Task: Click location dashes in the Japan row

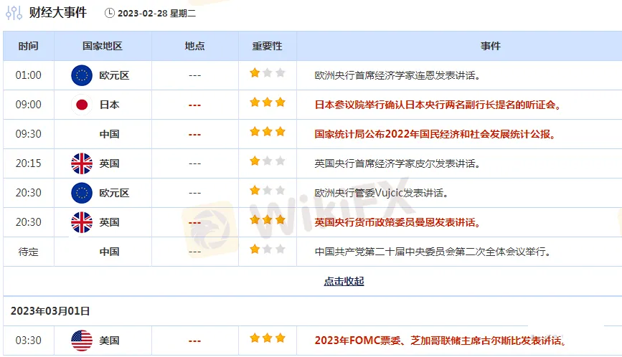Action: pos(194,105)
